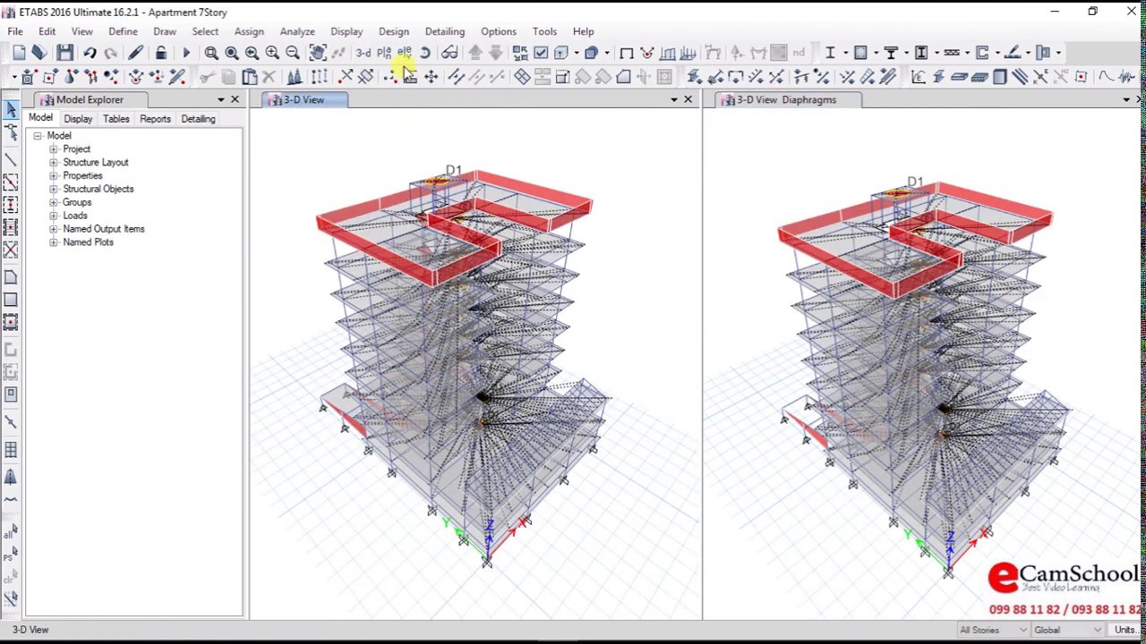Close the Model Explorer panel

(x=235, y=99)
